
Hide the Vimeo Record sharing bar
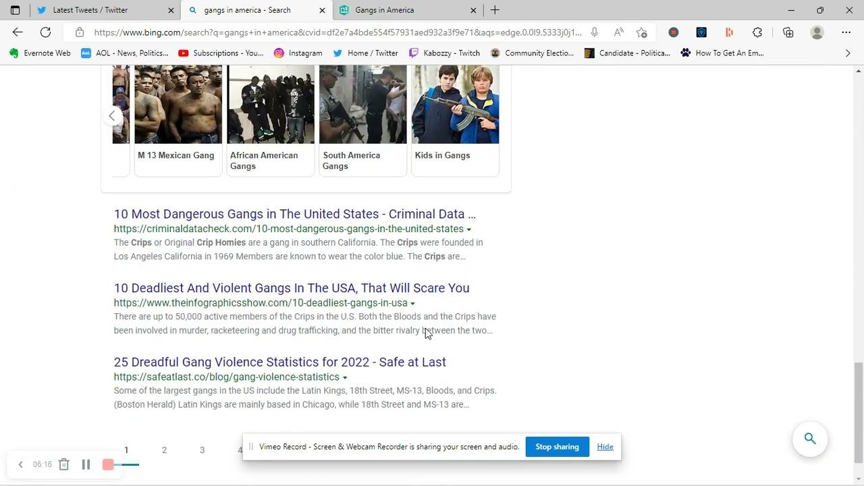[605, 447]
